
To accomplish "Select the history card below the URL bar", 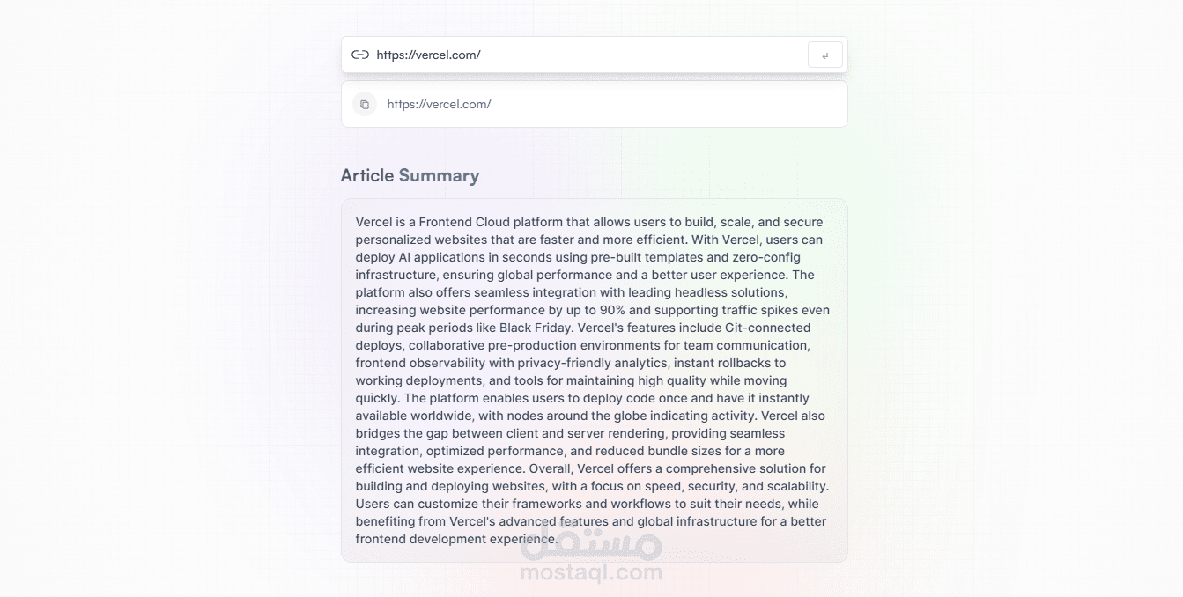I will click(x=595, y=104).
